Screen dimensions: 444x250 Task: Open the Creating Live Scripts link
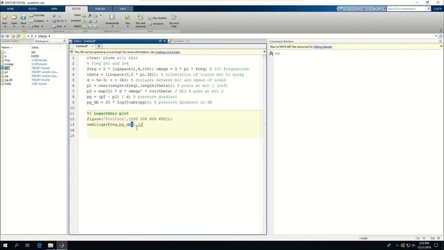point(167,52)
